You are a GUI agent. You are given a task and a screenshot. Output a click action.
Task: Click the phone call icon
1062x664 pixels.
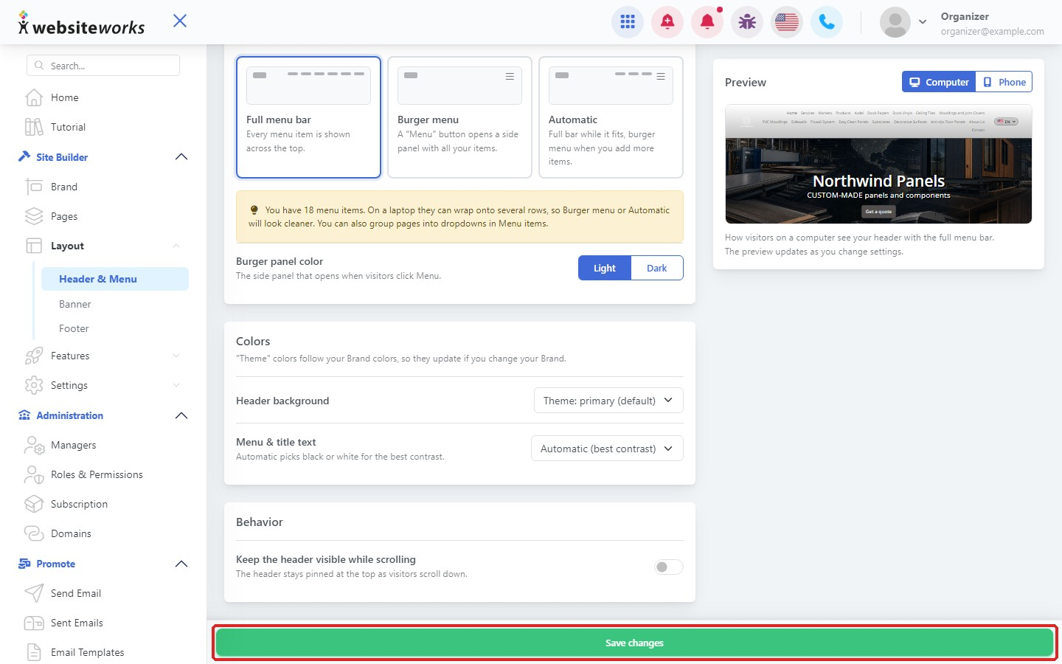point(827,22)
